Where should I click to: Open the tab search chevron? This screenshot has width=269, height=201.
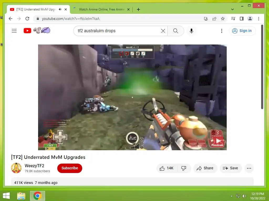click(232, 9)
